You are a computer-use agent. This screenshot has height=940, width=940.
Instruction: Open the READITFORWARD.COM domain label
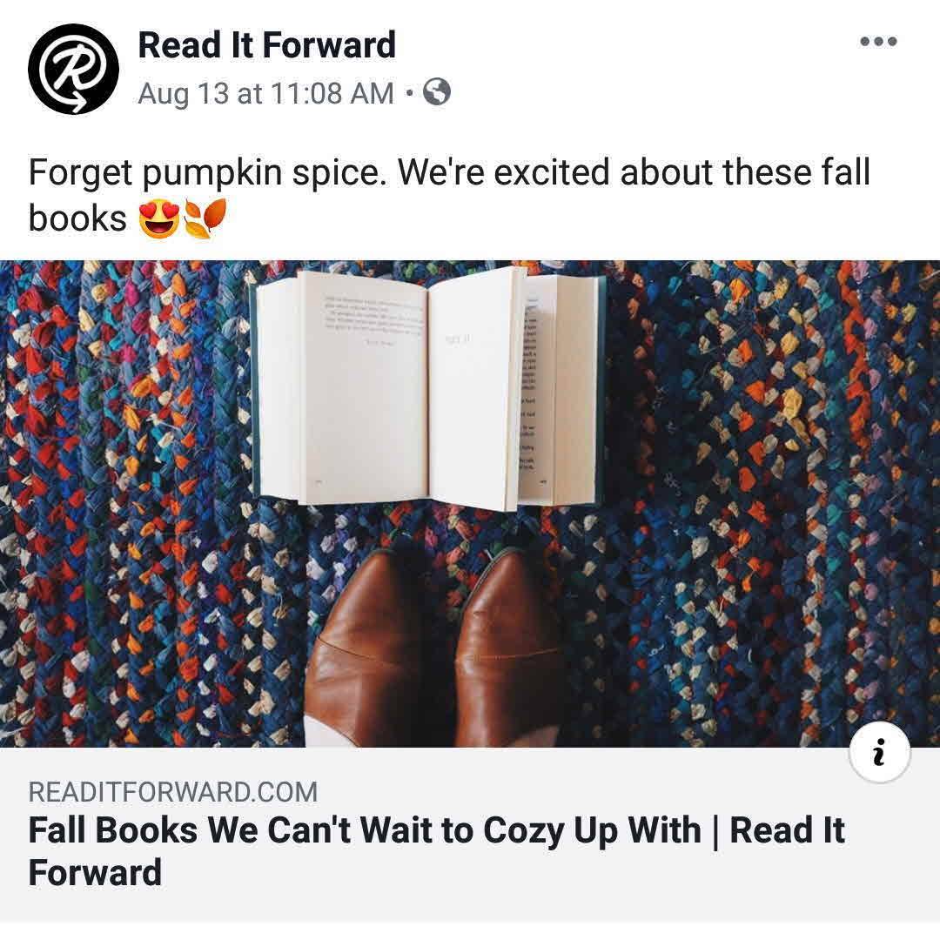pyautogui.click(x=172, y=792)
